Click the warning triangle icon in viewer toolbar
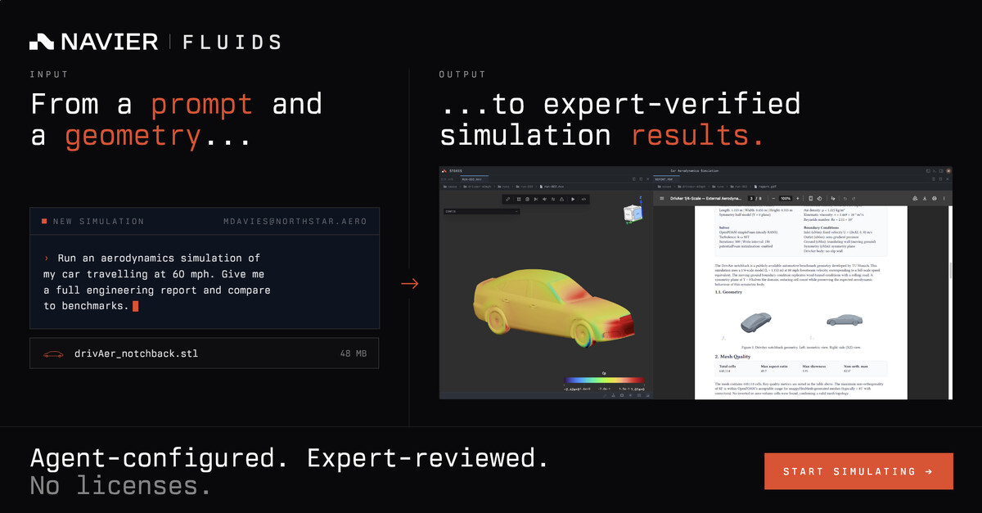Screen dimensions: 982x513 (x=561, y=199)
